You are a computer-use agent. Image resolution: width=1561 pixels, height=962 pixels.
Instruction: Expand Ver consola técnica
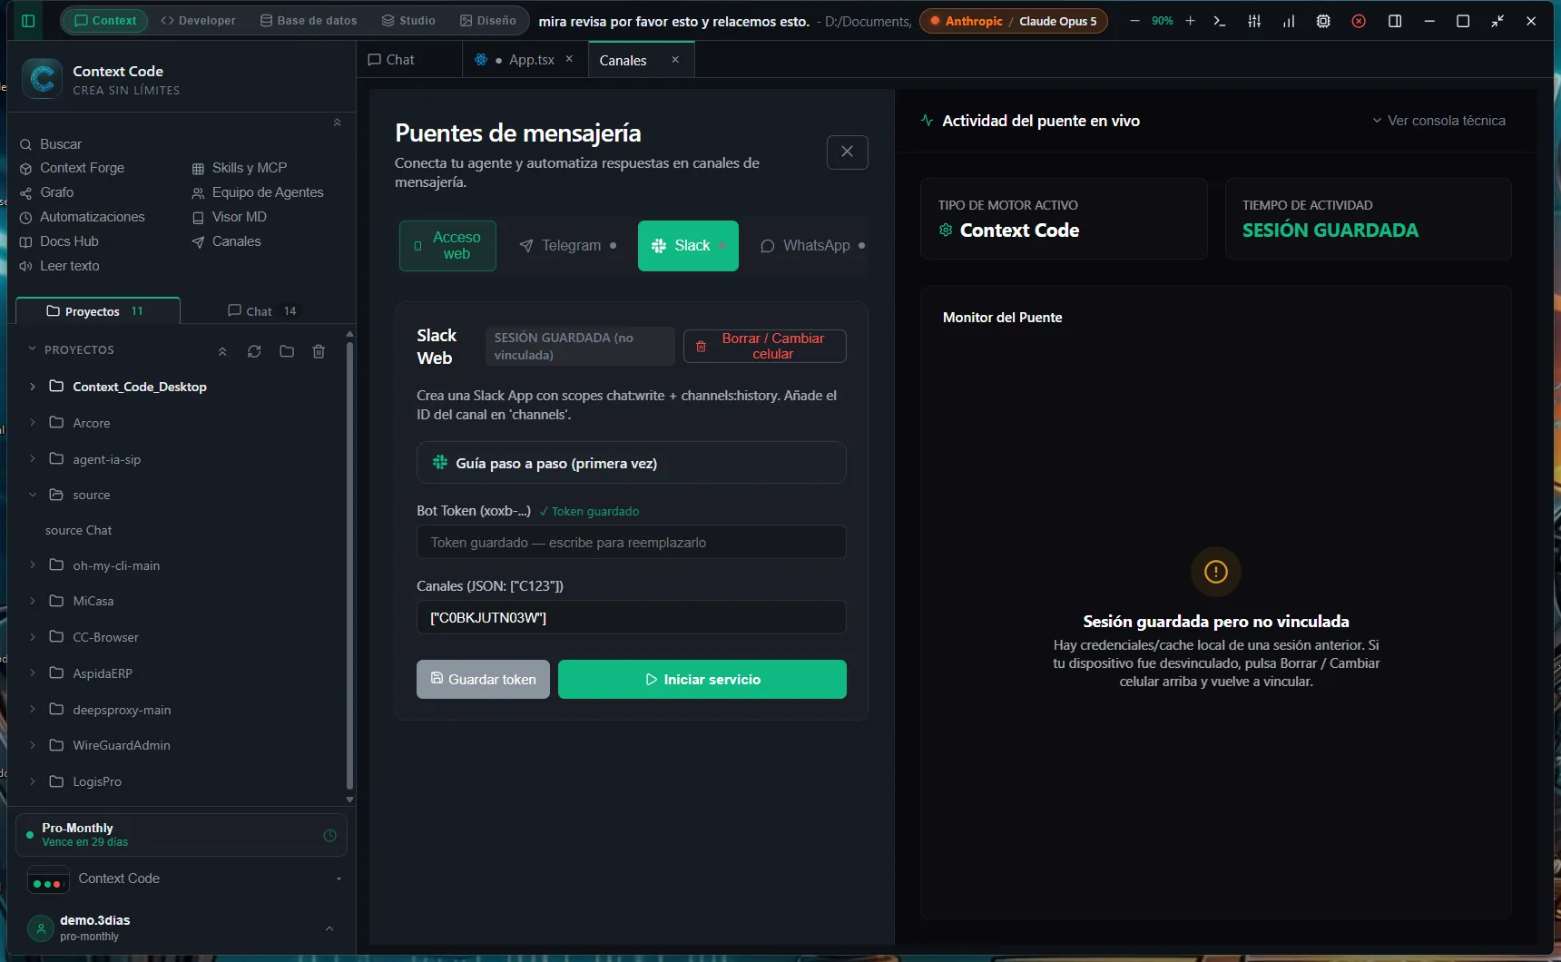(1438, 120)
